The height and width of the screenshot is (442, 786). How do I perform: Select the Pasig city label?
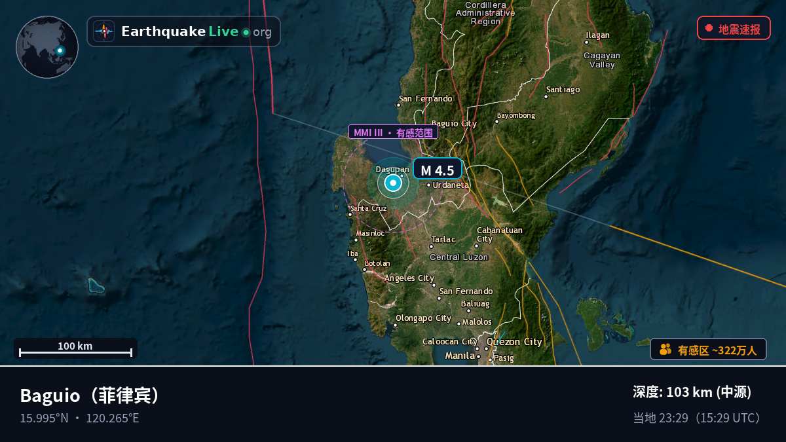click(x=504, y=358)
